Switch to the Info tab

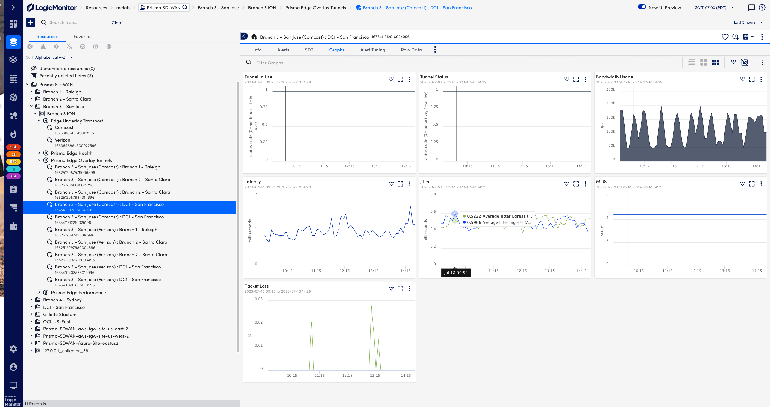pos(257,50)
